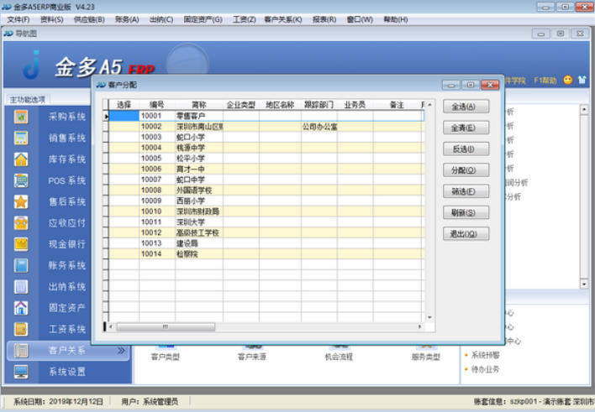Viewport: 595px width, 412px height.
Task: Click the 筛选(F) button
Action: 466,191
